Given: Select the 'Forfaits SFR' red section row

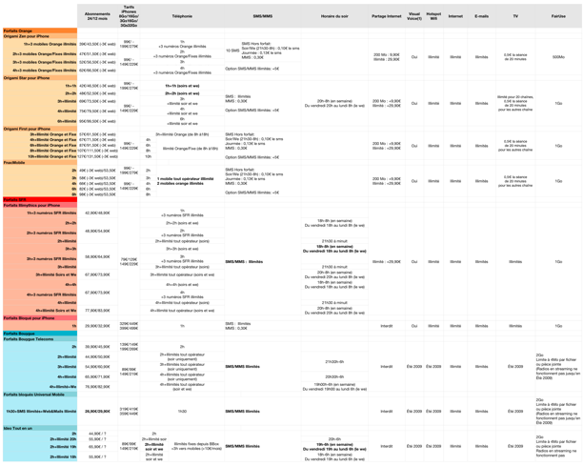Looking at the screenshot, I should click(40, 200).
